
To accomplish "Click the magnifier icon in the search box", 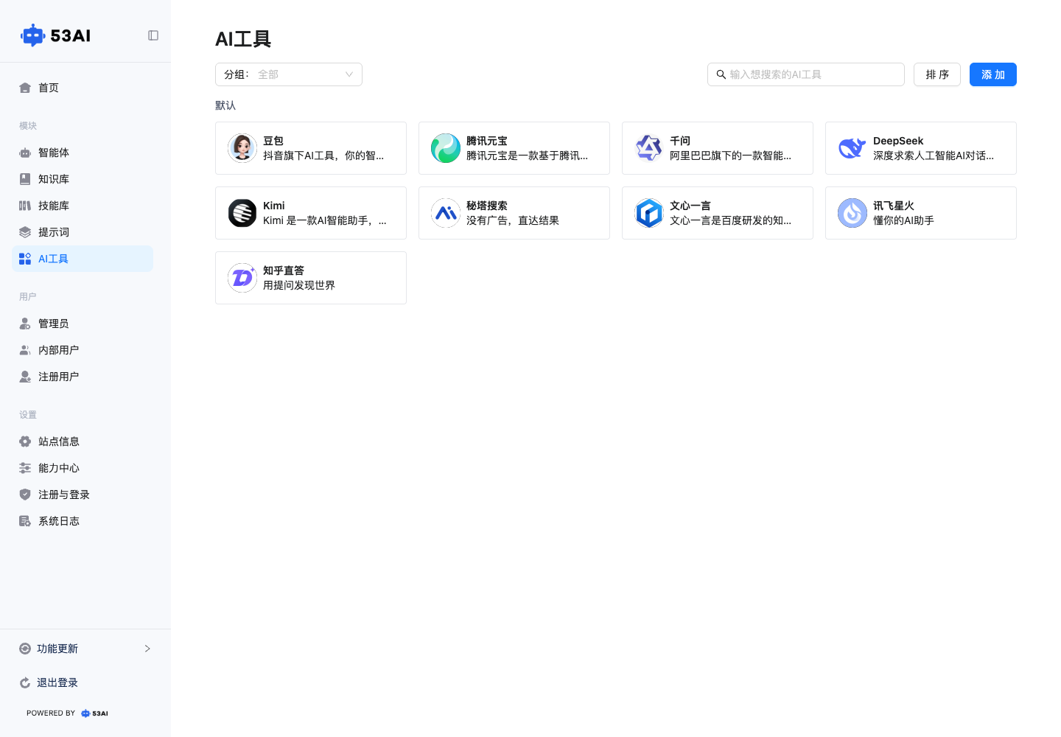I will 721,74.
